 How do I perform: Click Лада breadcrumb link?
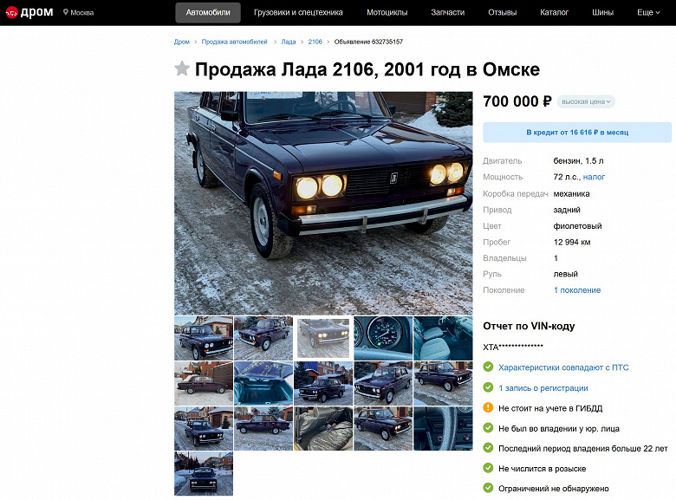click(x=289, y=42)
